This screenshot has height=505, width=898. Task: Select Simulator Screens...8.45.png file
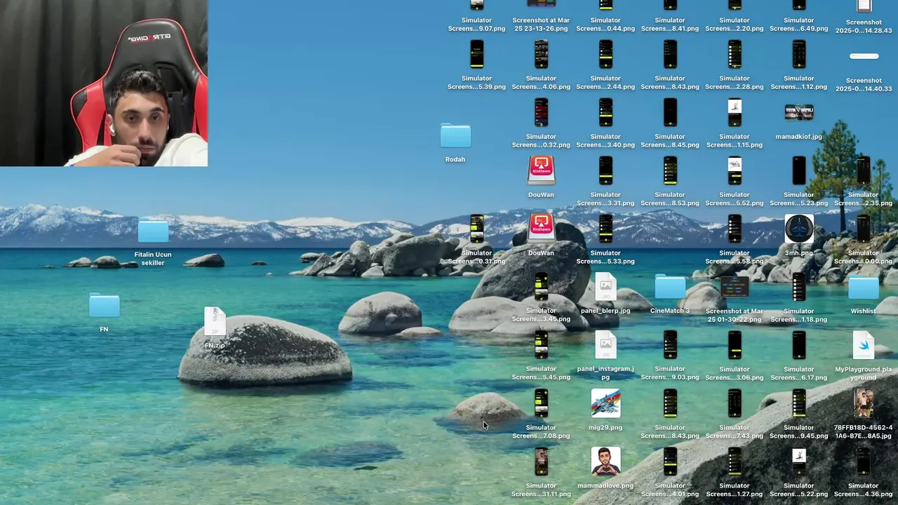pyautogui.click(x=670, y=112)
